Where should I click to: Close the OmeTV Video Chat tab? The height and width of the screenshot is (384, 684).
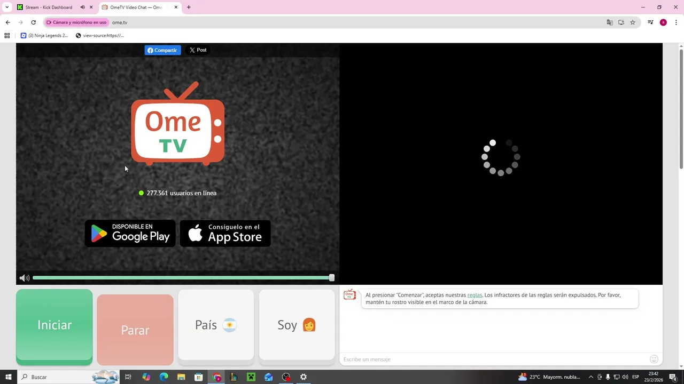tap(176, 7)
